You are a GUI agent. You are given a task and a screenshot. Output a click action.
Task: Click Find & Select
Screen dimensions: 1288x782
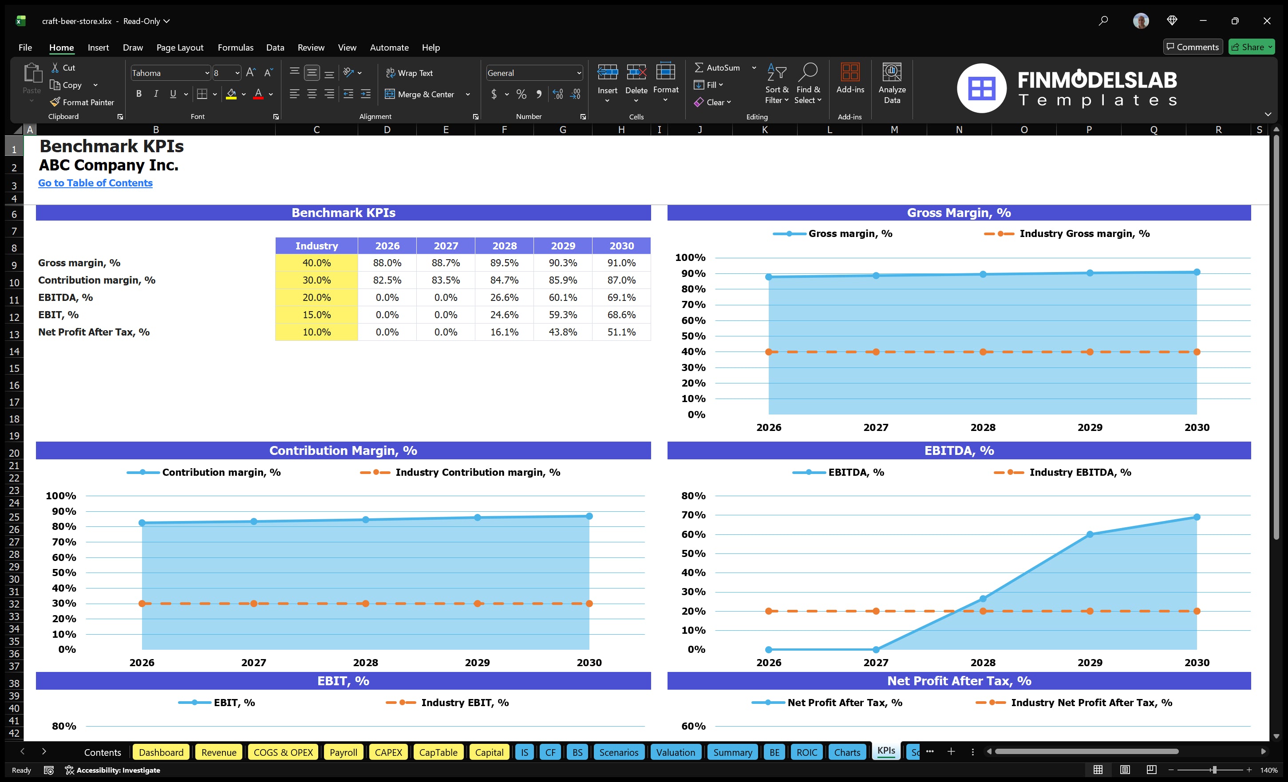[808, 83]
